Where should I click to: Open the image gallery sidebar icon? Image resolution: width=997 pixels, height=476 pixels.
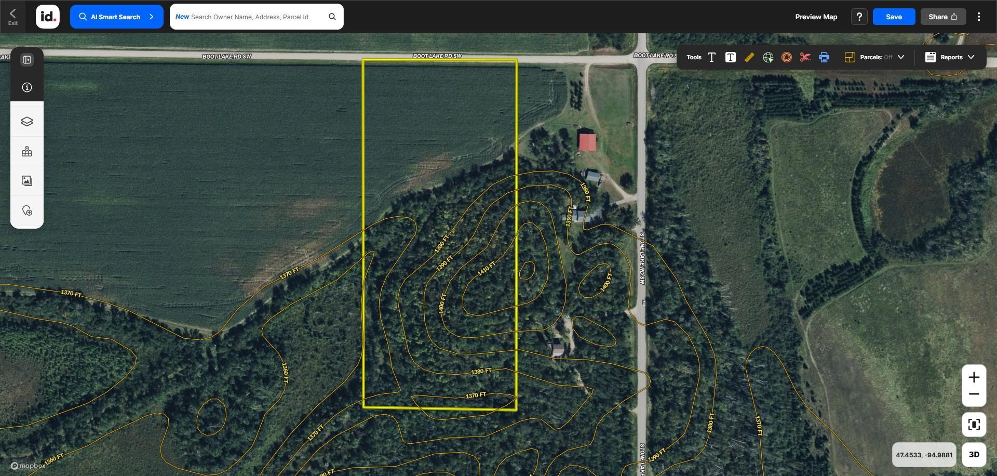click(x=27, y=181)
